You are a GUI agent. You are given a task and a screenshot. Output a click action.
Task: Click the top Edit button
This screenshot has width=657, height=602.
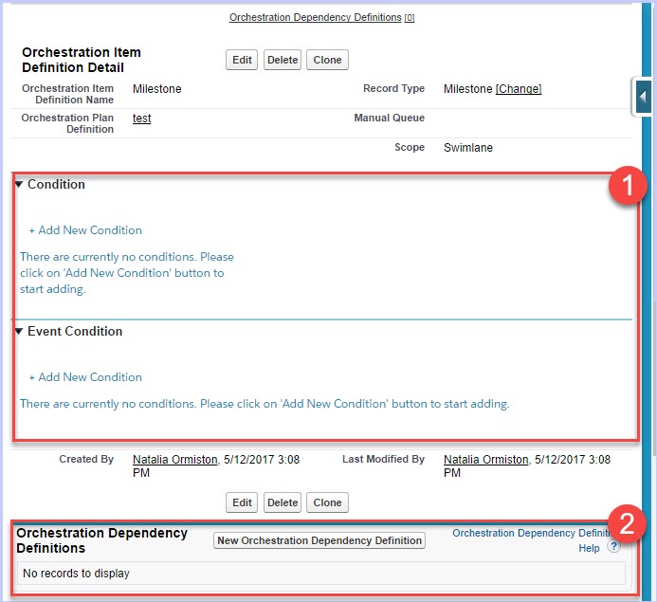click(x=242, y=60)
